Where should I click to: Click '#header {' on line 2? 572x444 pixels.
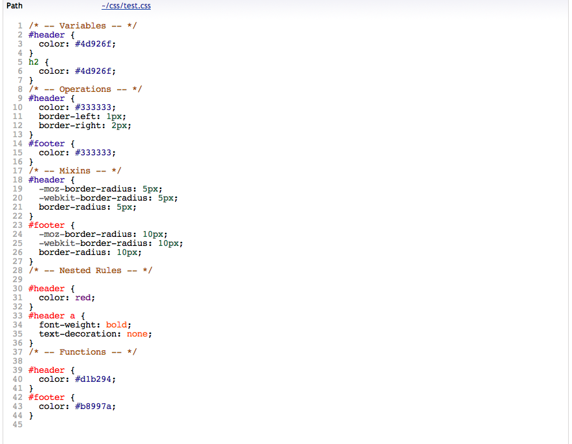pos(51,35)
